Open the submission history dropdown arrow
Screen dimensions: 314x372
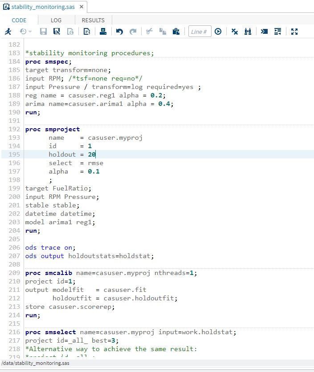tap(30, 32)
